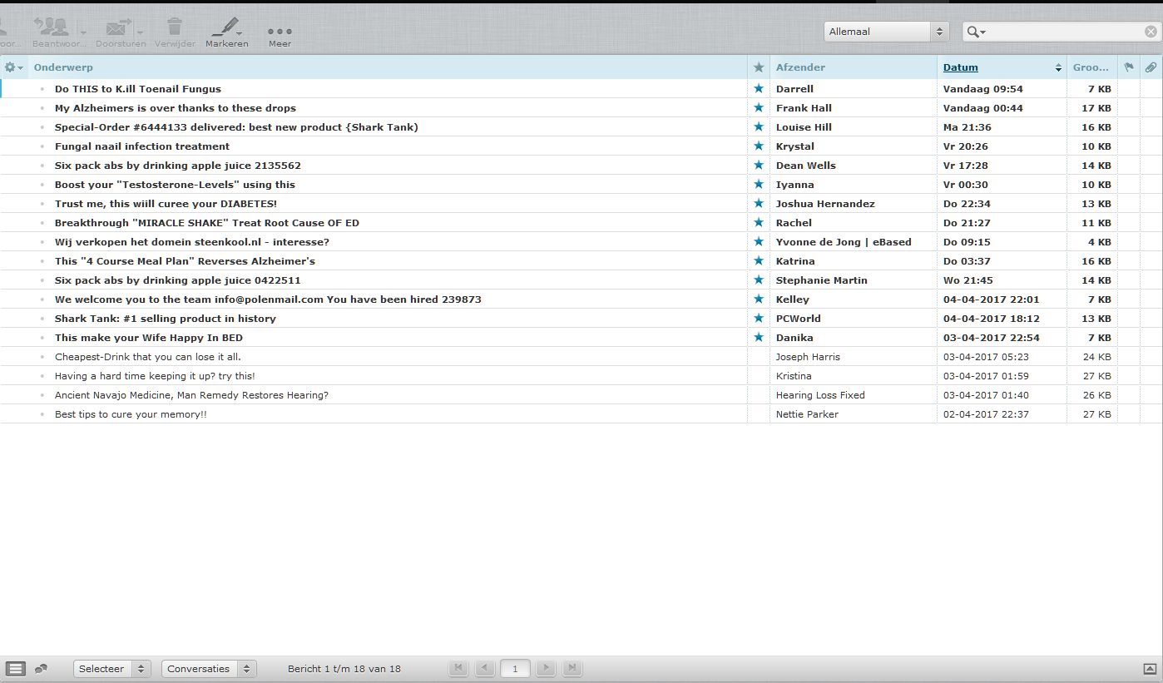The image size is (1163, 683).
Task: Click the Markeren pen icon
Action: pyautogui.click(x=226, y=27)
